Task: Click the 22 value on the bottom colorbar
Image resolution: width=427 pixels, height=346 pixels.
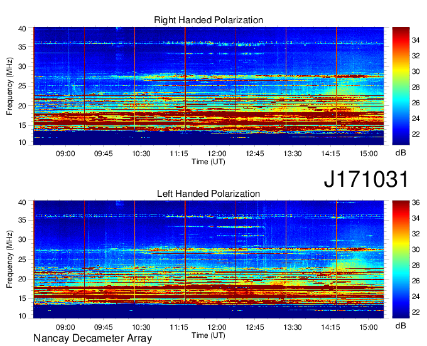Action: point(416,312)
